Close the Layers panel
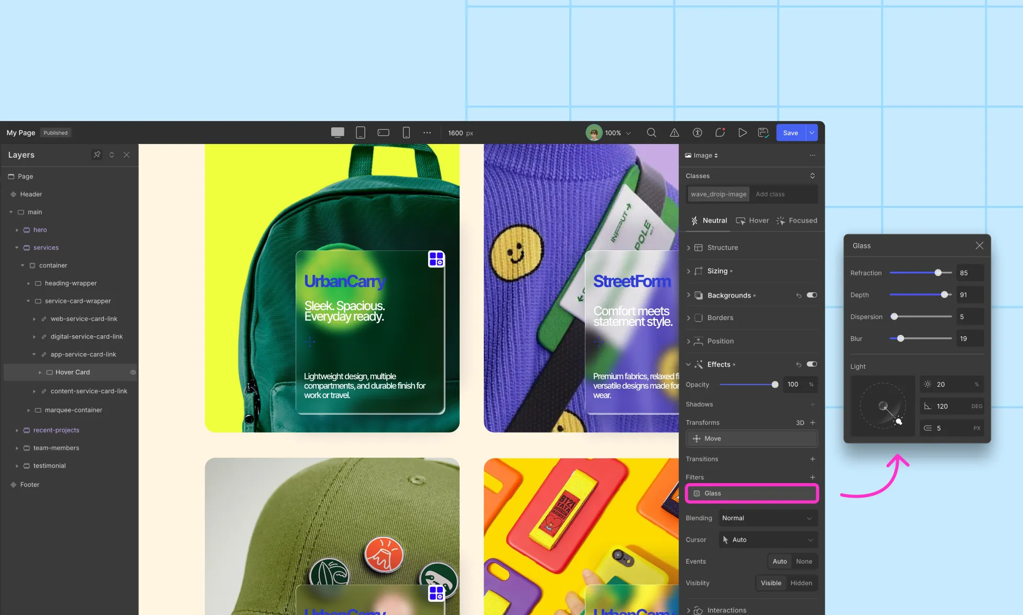 coord(126,155)
